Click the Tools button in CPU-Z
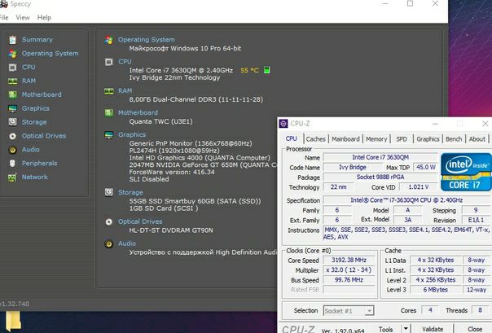The height and width of the screenshot is (333, 492). (x=385, y=329)
